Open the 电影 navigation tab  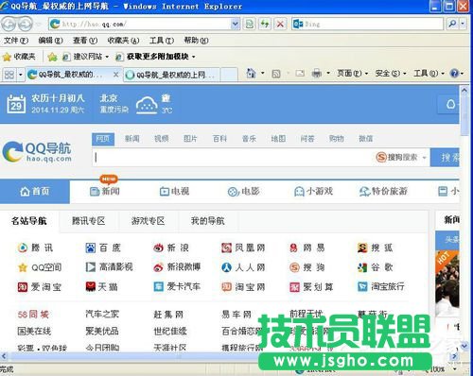[244, 191]
